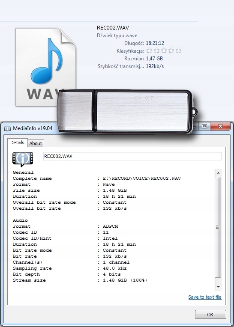Click the scrollbar up arrow
This screenshot has width=234, height=327.
click(x=218, y=173)
